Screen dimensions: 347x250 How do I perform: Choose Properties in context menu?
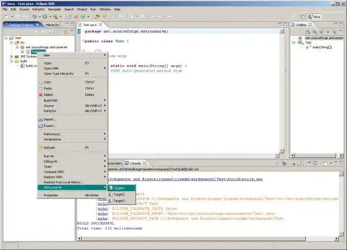(73, 195)
